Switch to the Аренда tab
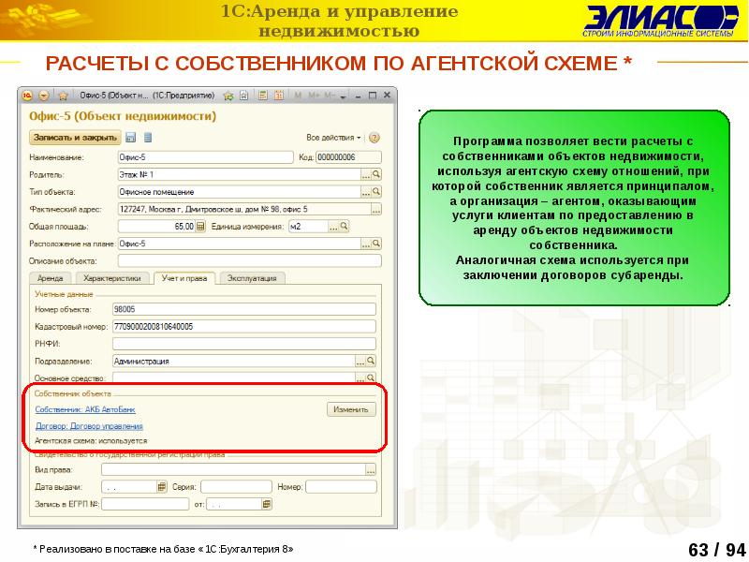Screen dimensions: 749x562 [50, 278]
